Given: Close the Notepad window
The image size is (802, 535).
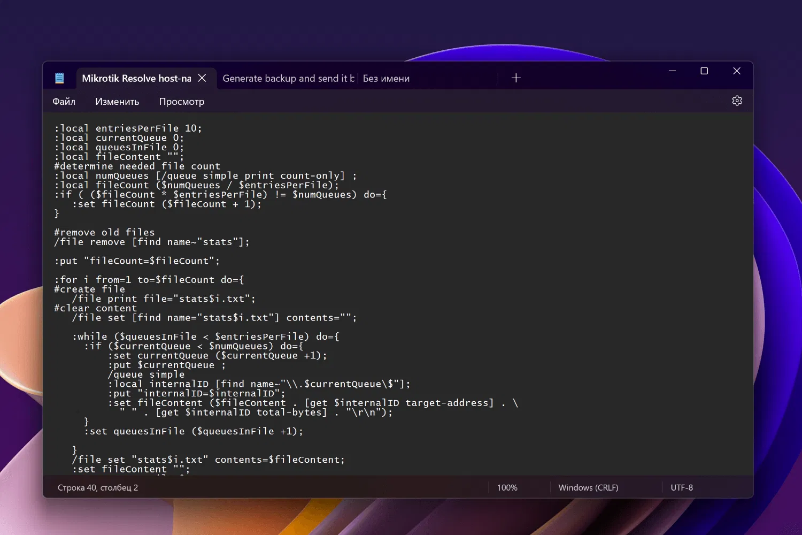Looking at the screenshot, I should tap(737, 71).
